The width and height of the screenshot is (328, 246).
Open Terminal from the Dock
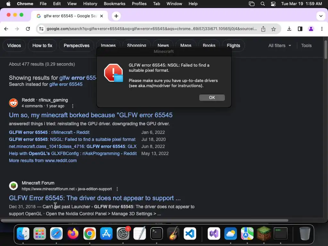coord(156,233)
